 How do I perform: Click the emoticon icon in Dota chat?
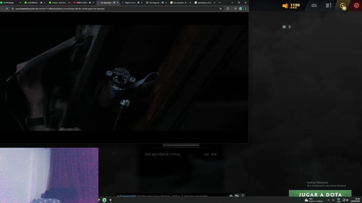pyautogui.click(x=231, y=196)
